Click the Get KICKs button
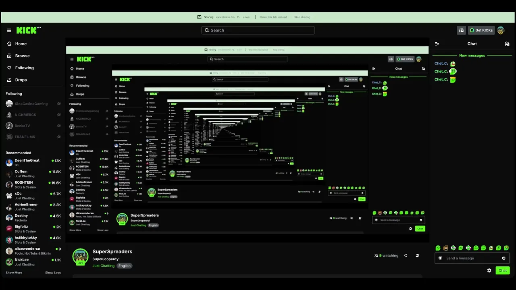 click(481, 30)
